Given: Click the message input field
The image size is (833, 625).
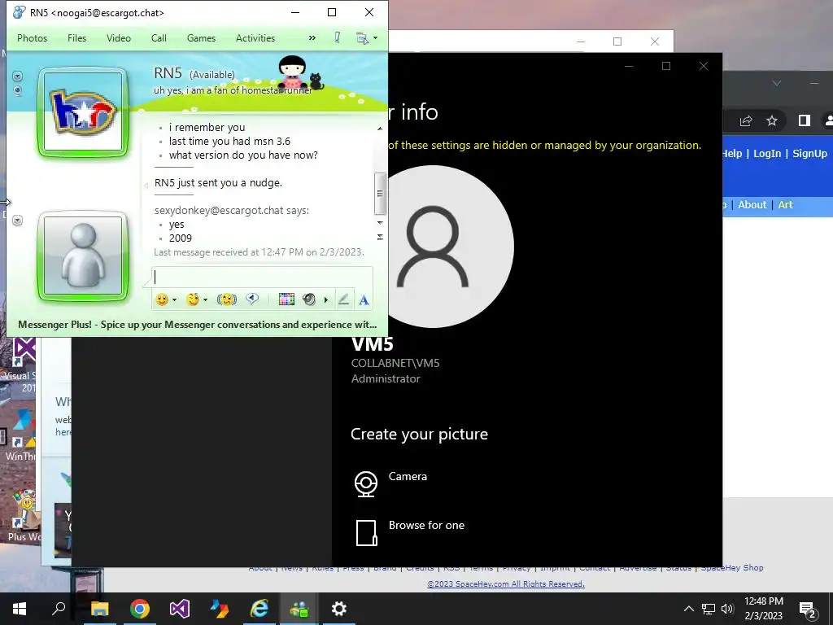Looking at the screenshot, I should pos(262,278).
